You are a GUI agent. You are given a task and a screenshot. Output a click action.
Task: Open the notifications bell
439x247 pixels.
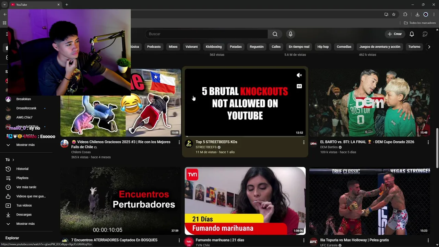pyautogui.click(x=412, y=34)
